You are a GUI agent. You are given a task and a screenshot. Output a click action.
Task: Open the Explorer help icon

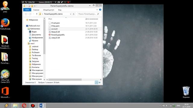[x=100, y=10]
